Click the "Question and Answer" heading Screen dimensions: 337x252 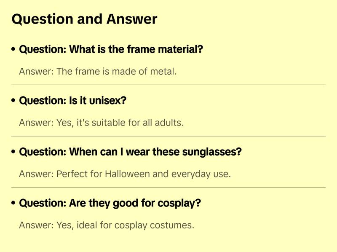click(x=84, y=19)
